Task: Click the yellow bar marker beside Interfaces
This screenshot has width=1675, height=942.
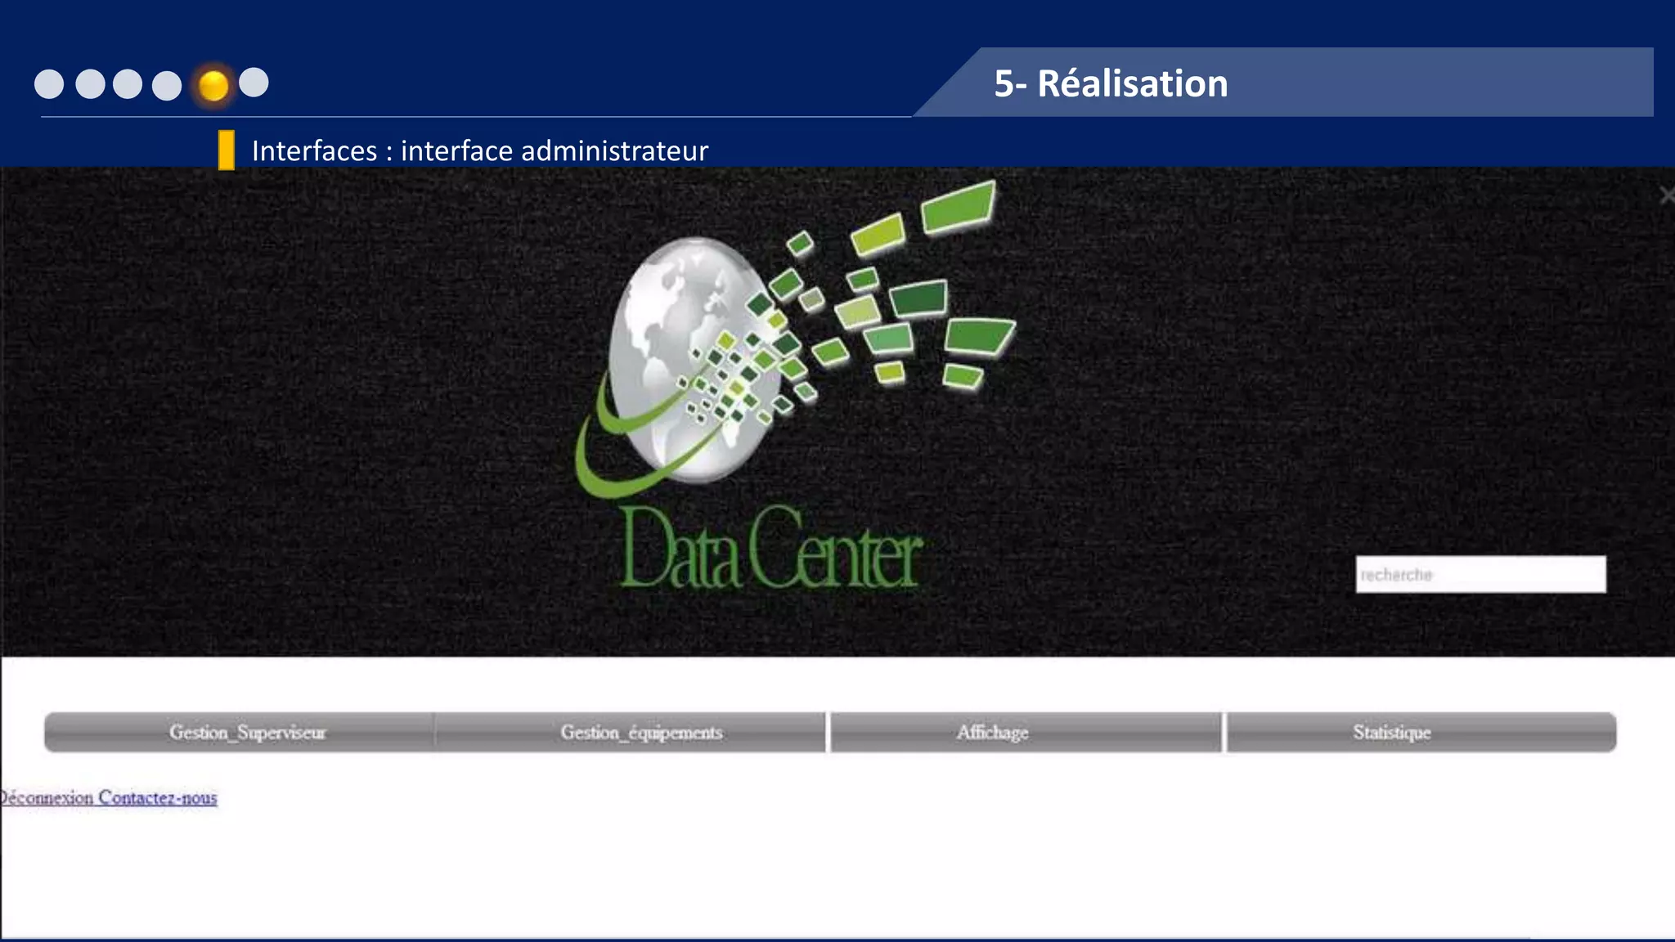Action: [x=227, y=150]
